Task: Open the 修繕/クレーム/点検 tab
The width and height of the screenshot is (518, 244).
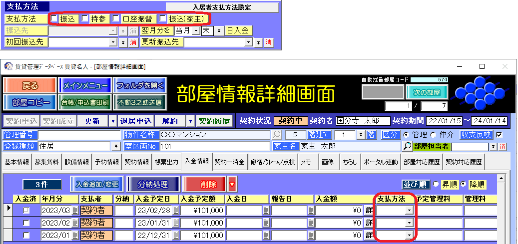Action: [272, 162]
